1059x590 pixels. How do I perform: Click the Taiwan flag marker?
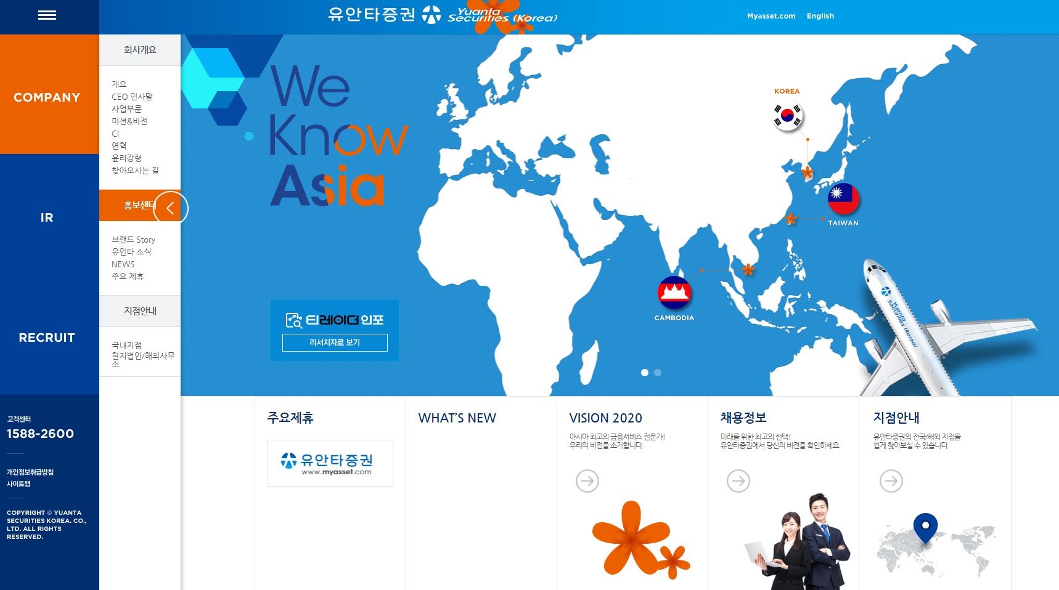(x=843, y=198)
